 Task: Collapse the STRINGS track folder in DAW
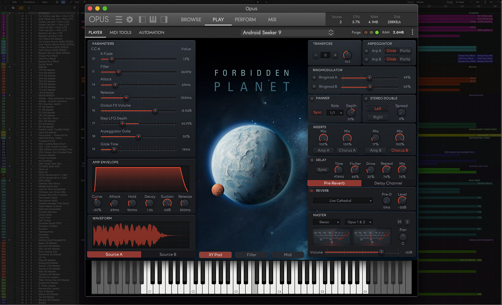point(9,13)
